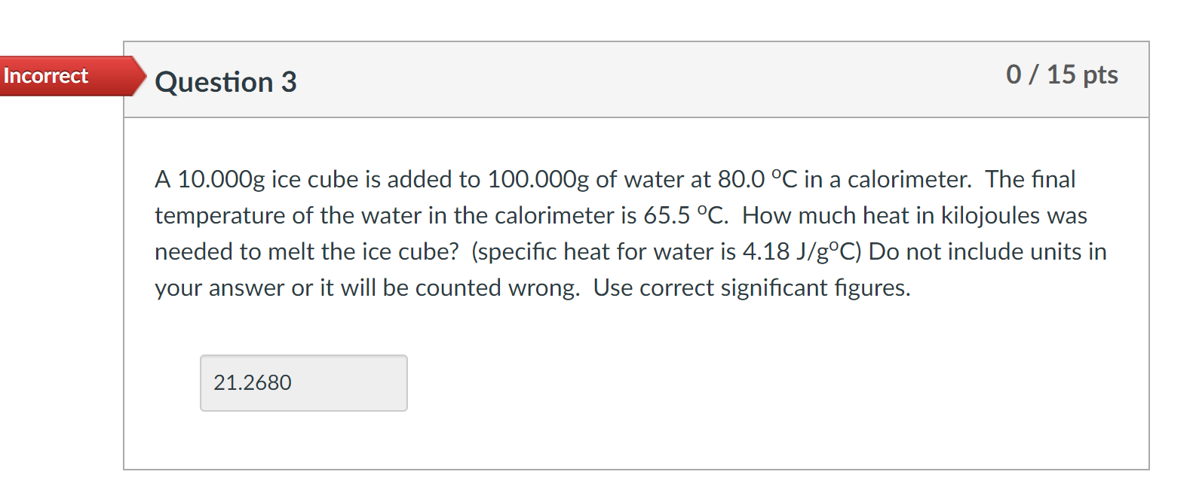Select the Question 3 heading

point(225,82)
